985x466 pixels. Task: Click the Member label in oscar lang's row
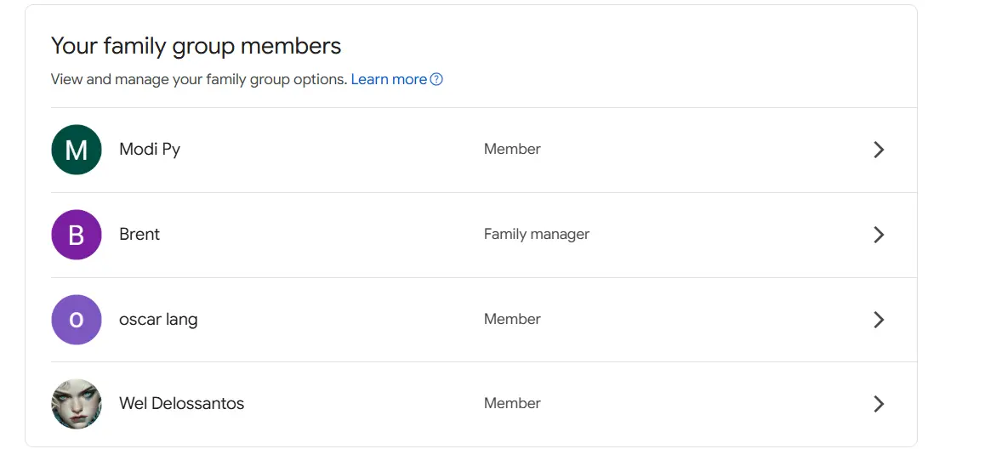(x=512, y=319)
